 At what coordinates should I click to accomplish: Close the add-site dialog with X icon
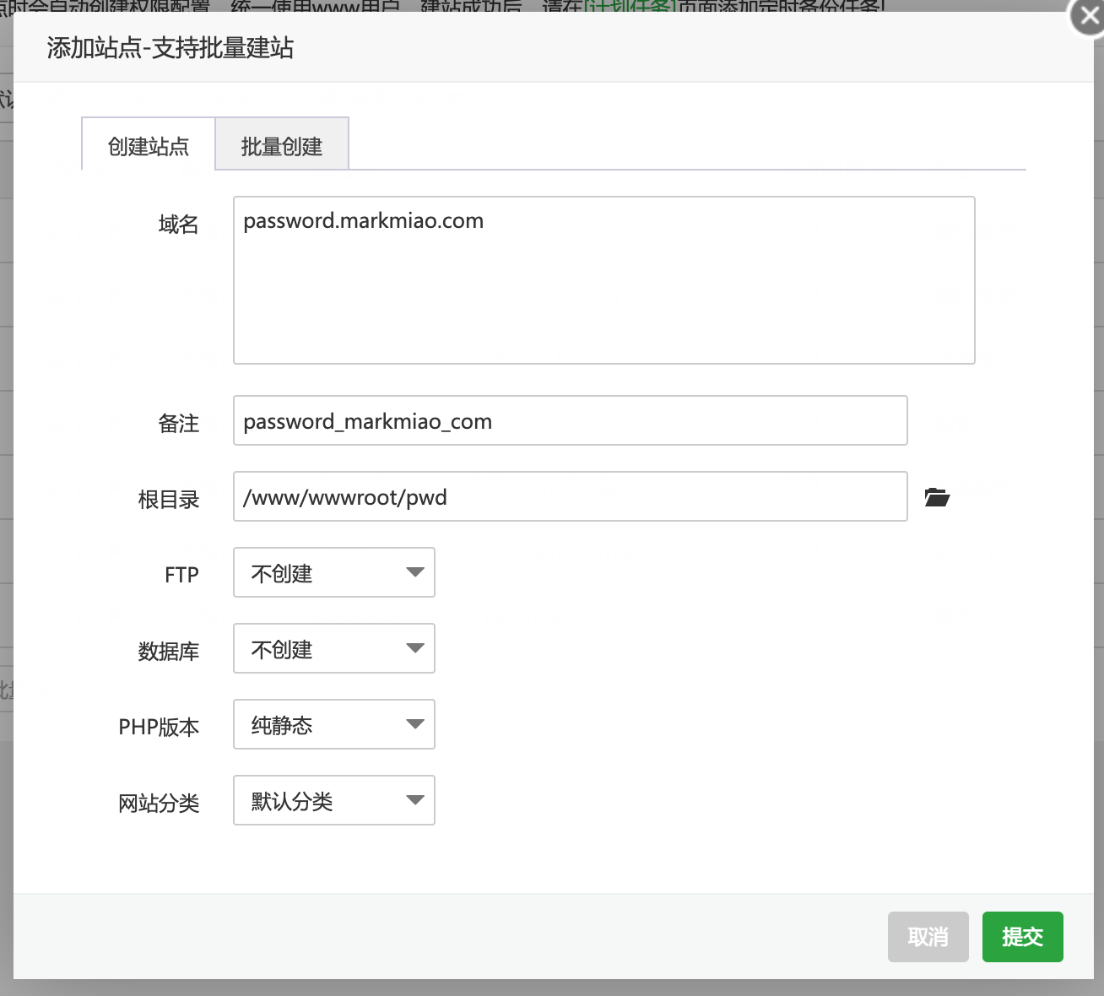coord(1089,16)
